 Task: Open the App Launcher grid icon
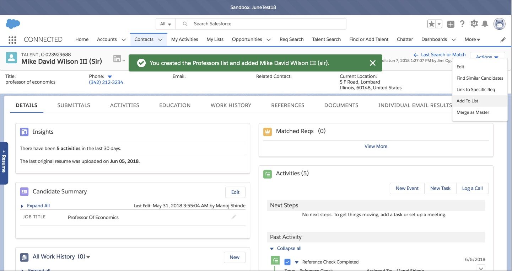pos(12,40)
